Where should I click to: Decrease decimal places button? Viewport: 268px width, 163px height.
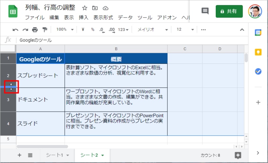[x=102, y=30]
